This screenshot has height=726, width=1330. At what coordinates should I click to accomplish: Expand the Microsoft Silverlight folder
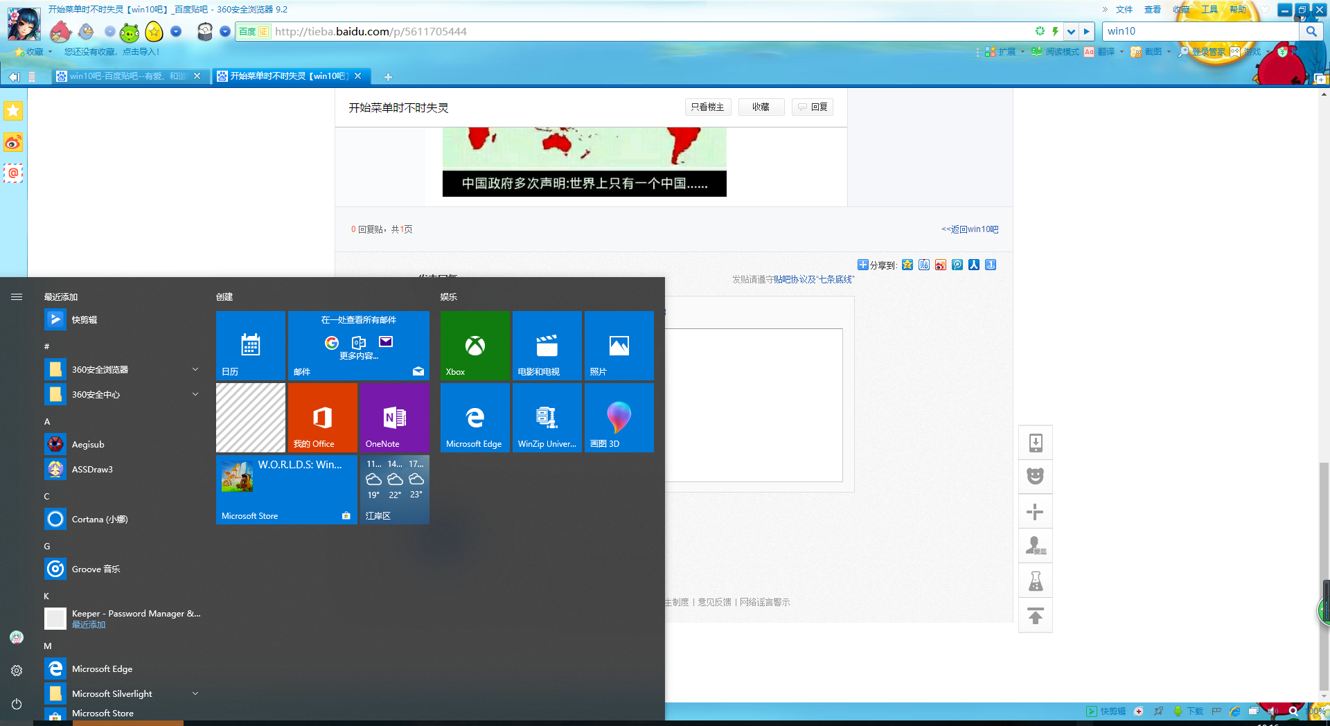pos(122,693)
